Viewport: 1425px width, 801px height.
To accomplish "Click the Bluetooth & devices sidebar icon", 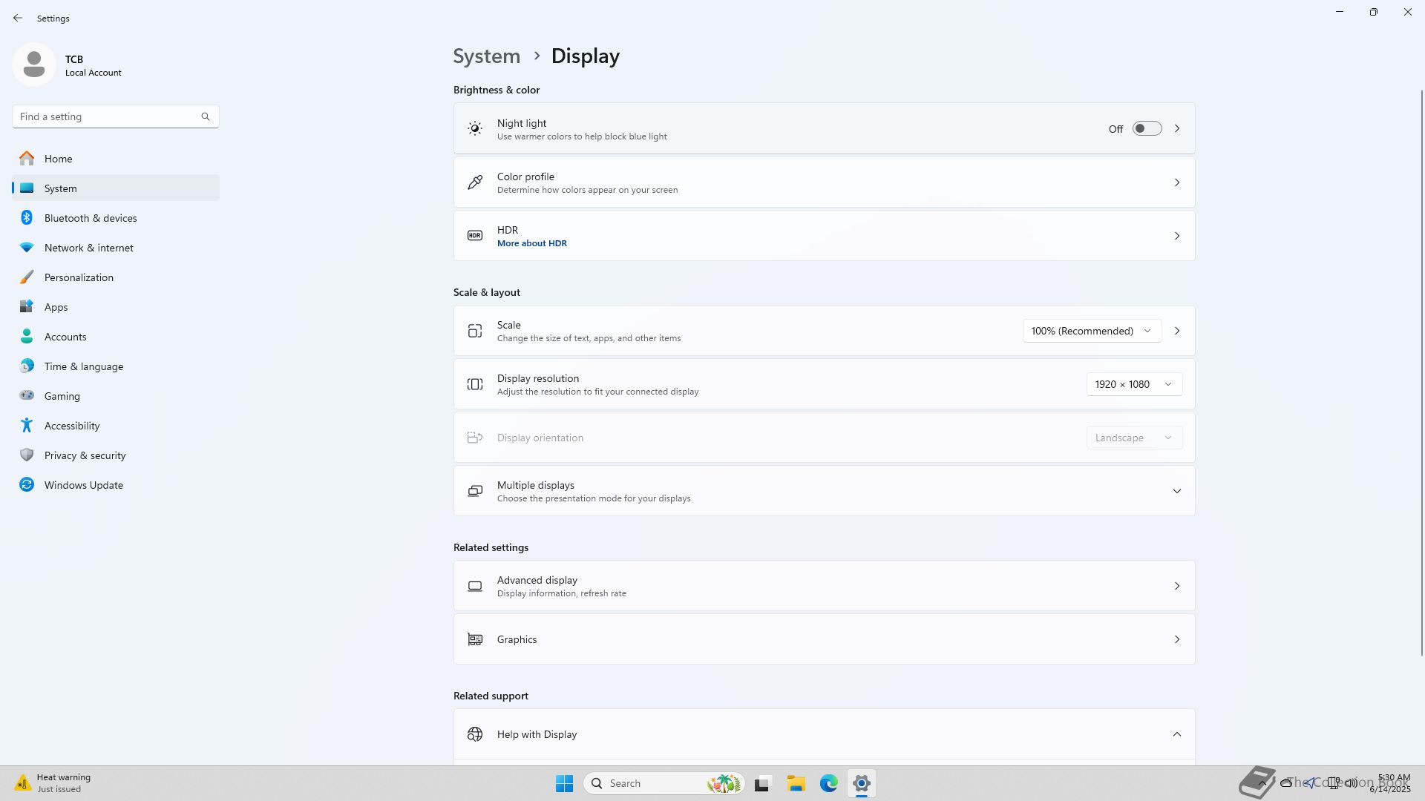I will tap(27, 218).
